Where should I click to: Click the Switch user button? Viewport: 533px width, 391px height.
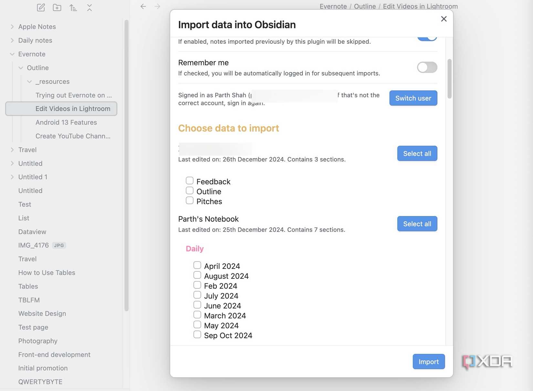413,98
